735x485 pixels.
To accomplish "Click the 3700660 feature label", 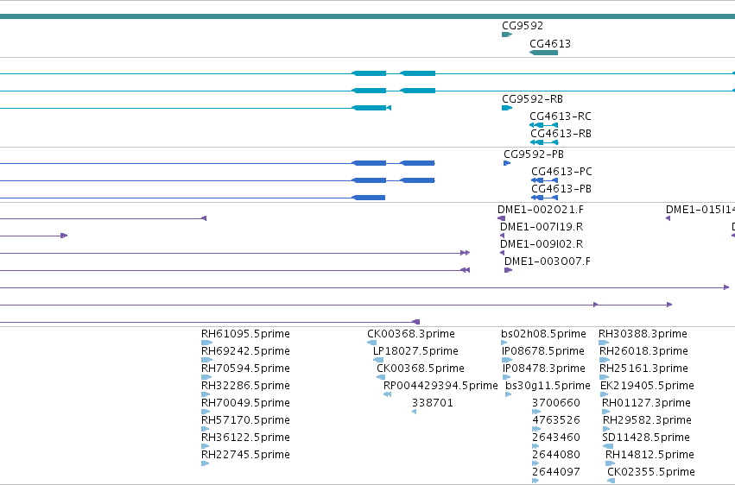I will (x=556, y=404).
